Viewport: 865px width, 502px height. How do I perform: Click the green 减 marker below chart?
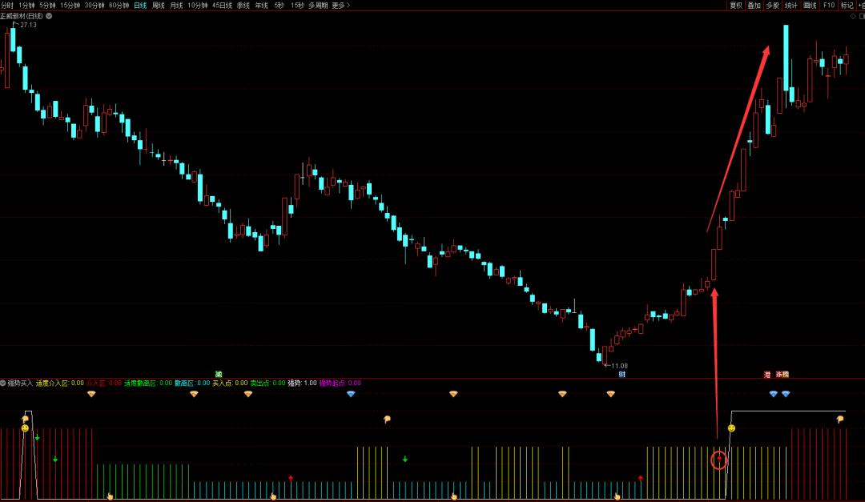[219, 374]
